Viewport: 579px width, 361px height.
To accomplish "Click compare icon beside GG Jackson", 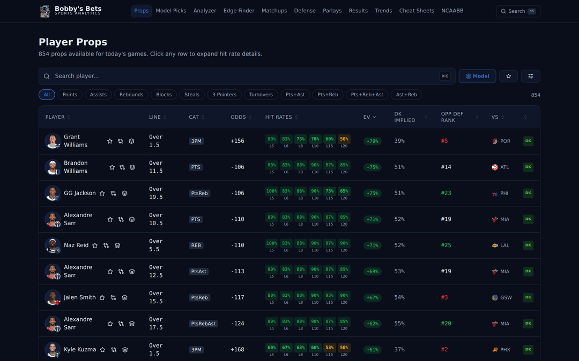I will (x=113, y=194).
